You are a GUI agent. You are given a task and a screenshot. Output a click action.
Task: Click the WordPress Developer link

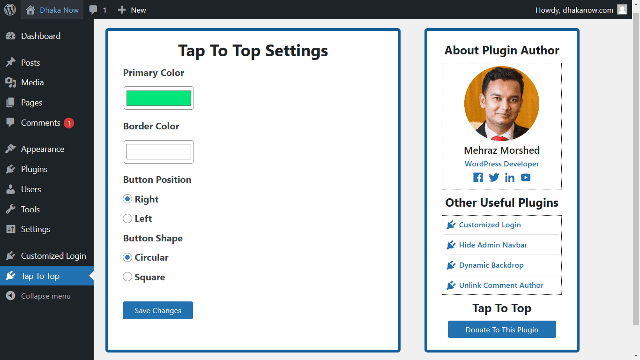tap(502, 164)
